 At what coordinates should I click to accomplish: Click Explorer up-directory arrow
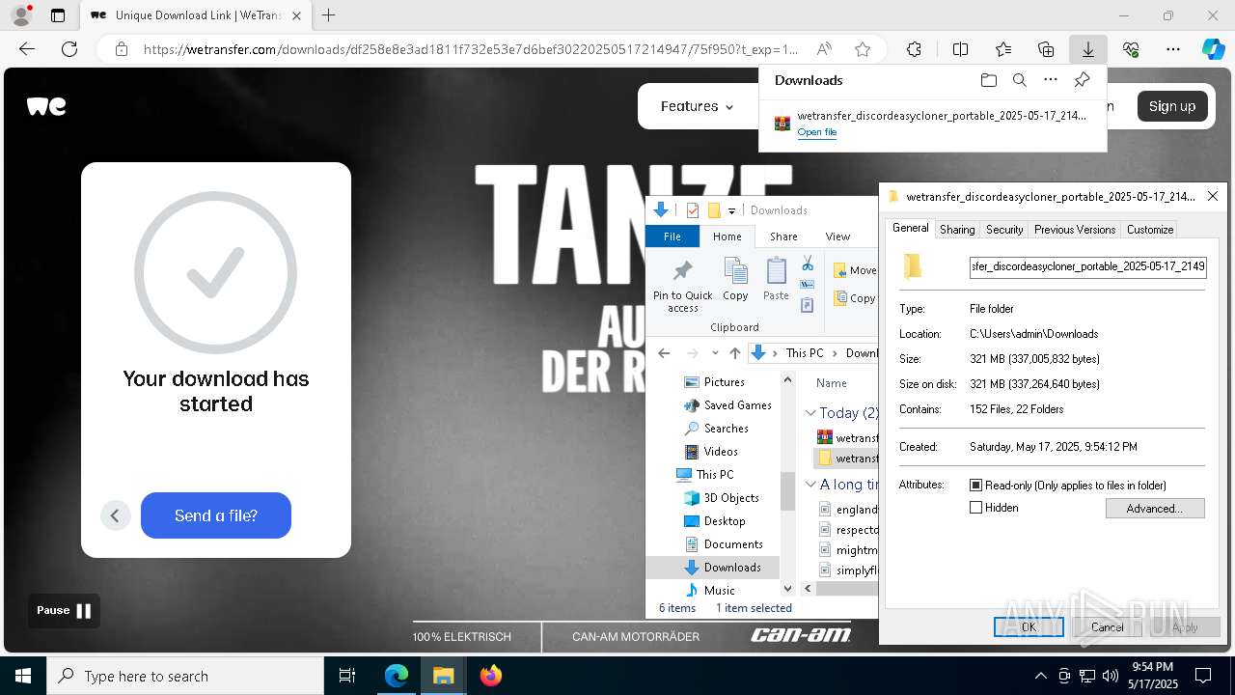(x=735, y=353)
